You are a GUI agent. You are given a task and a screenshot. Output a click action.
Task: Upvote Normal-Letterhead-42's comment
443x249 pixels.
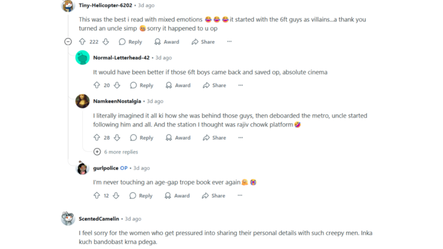[97, 85]
